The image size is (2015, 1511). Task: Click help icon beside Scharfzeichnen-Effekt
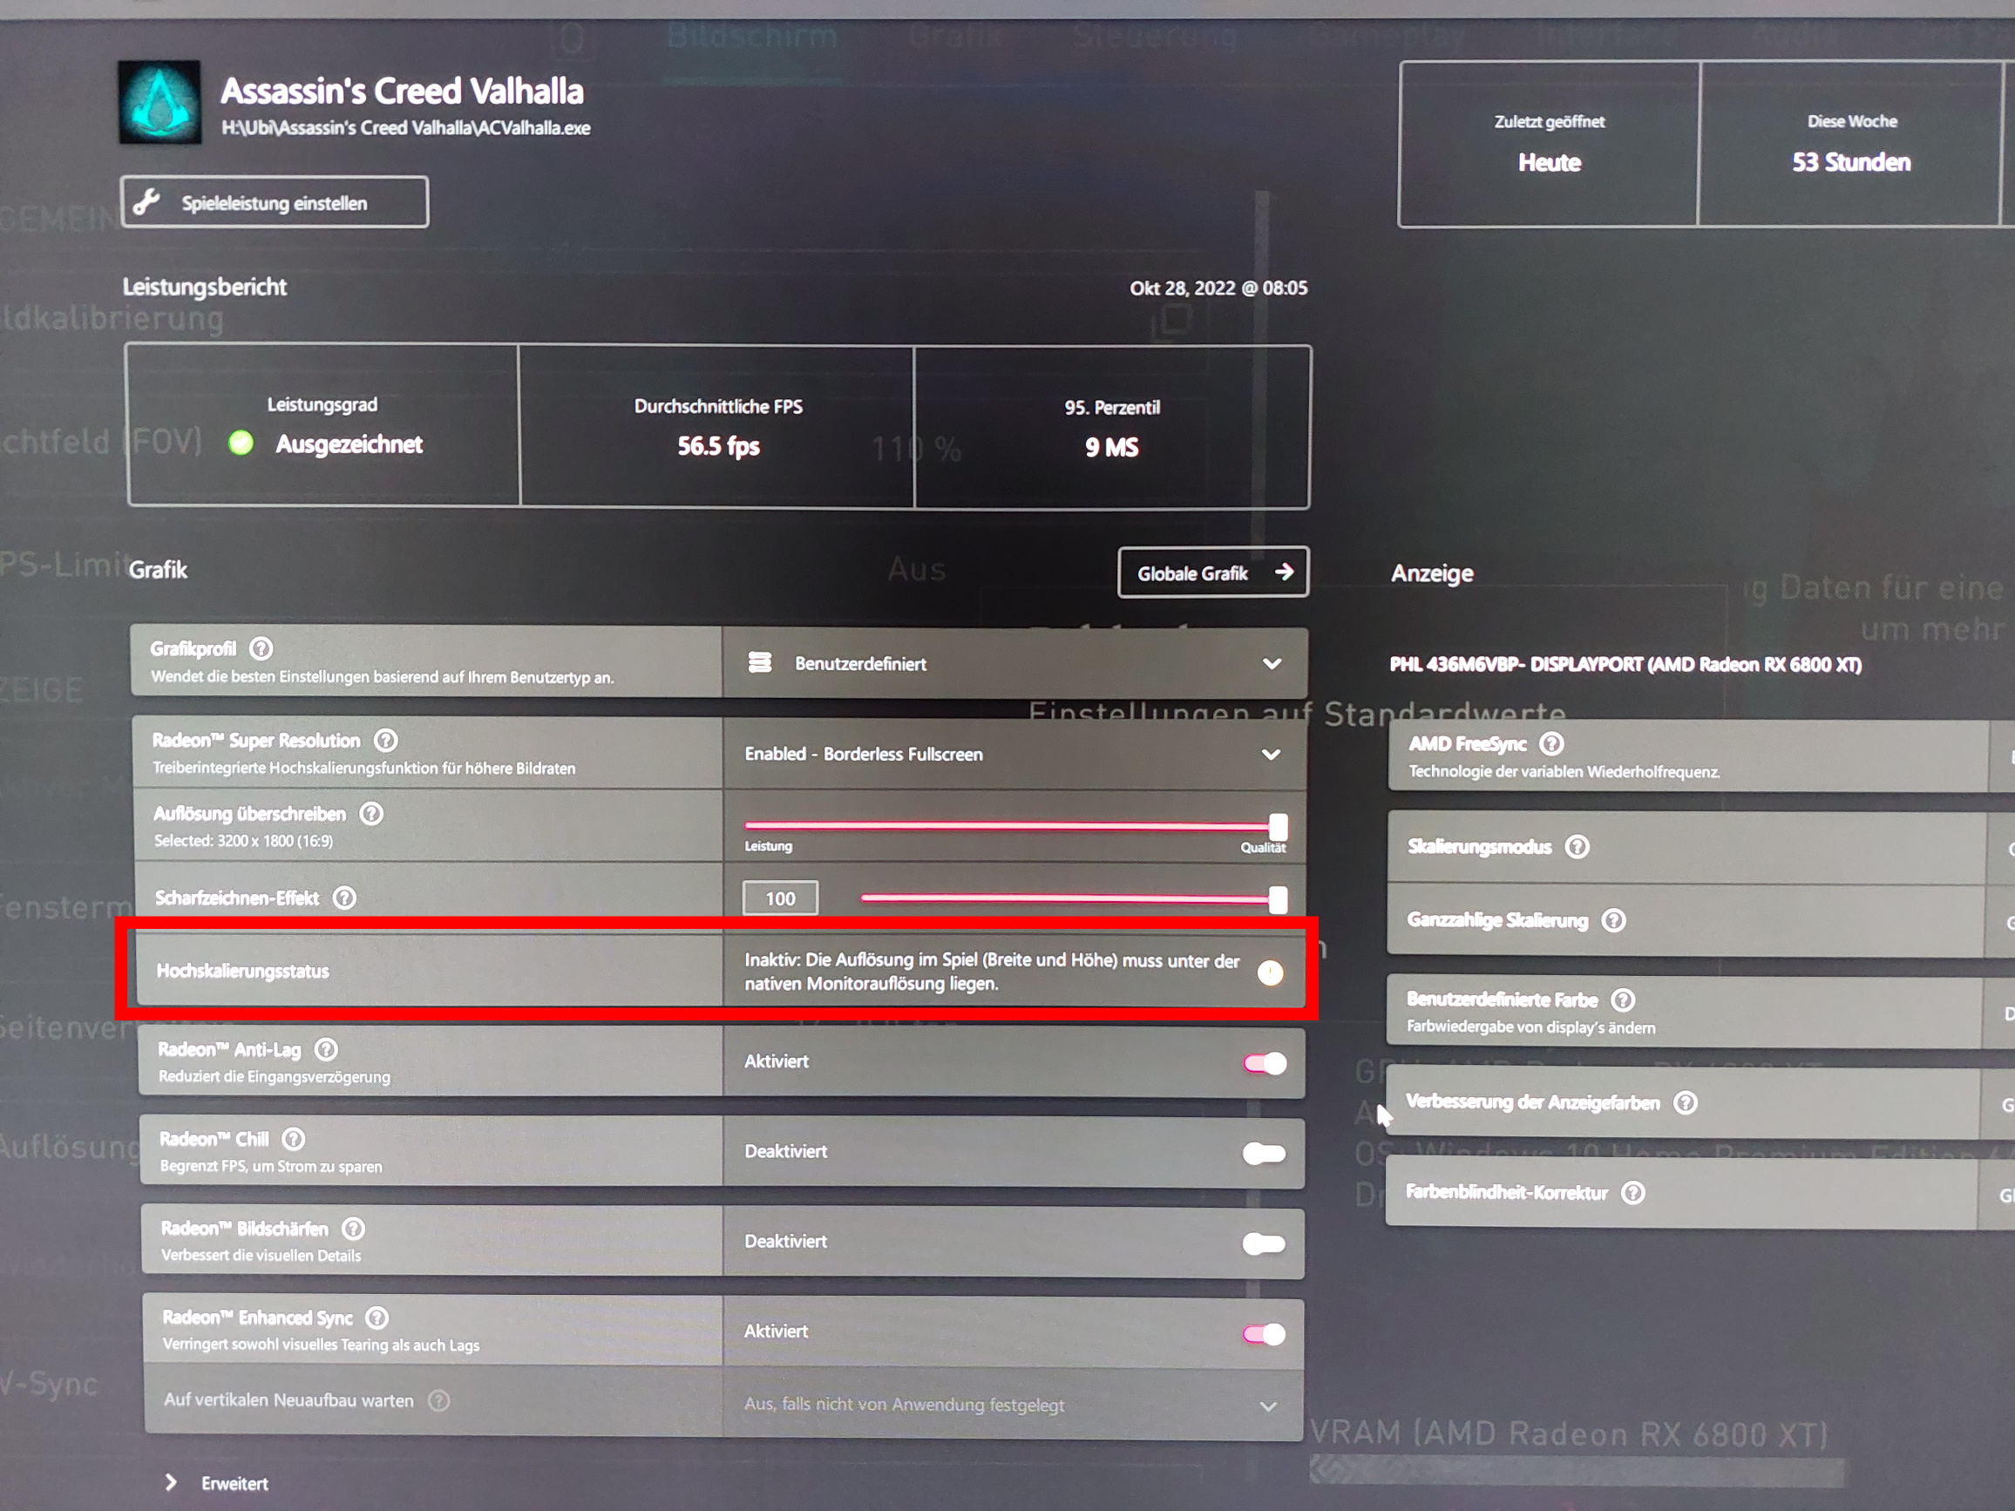(344, 898)
